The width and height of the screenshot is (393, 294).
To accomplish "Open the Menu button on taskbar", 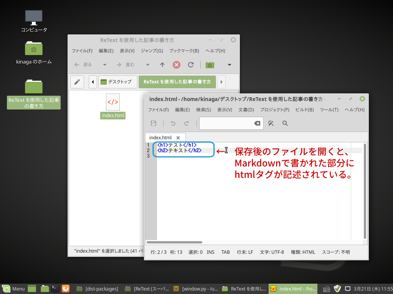I will (x=14, y=289).
